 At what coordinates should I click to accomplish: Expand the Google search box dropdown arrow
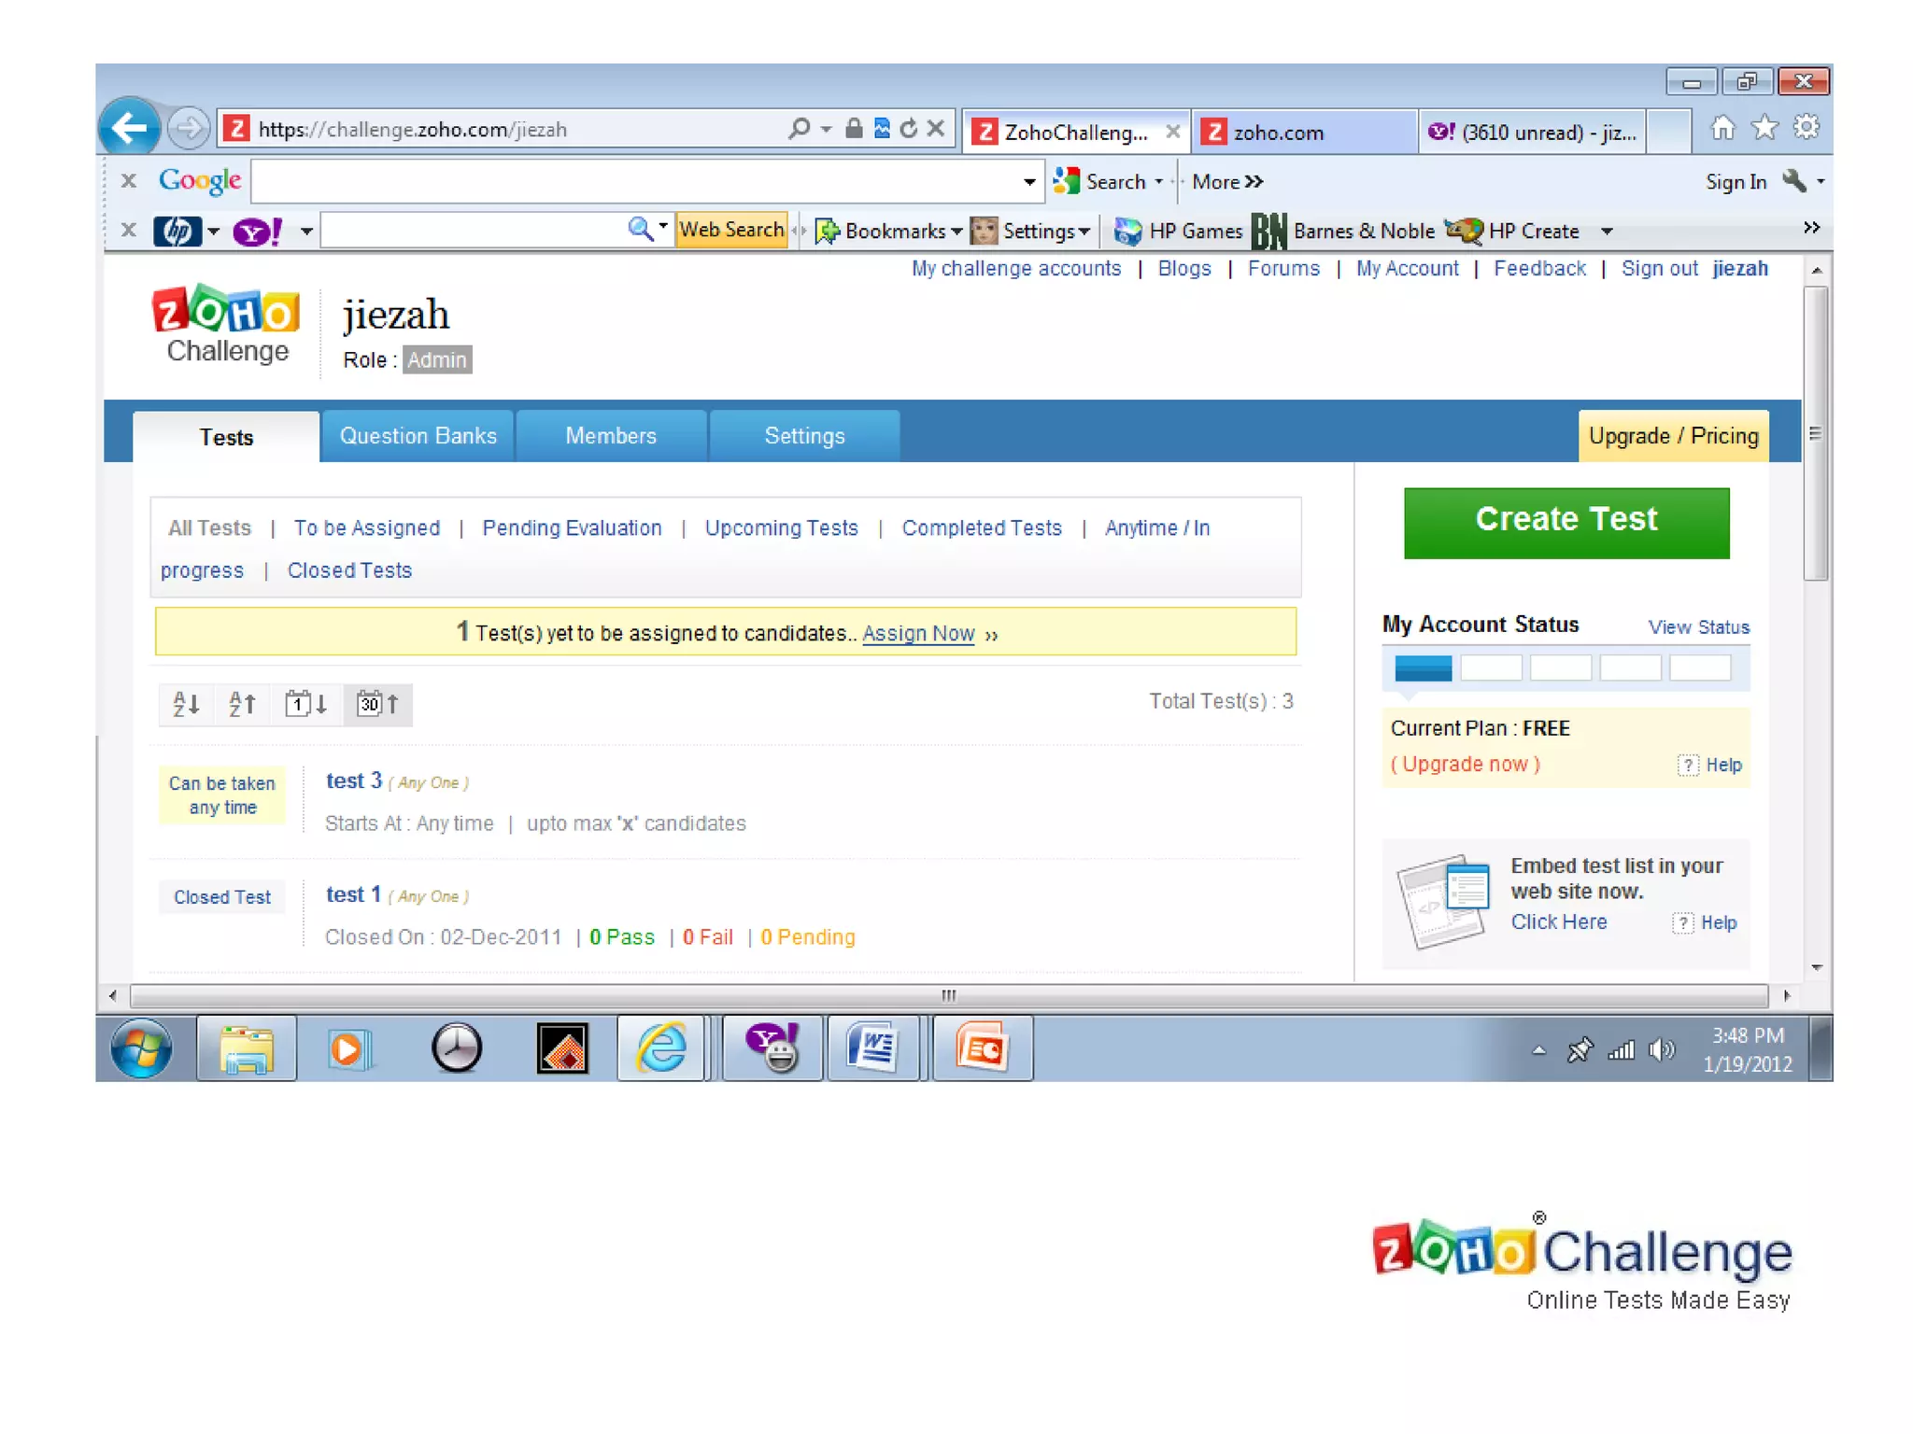[1028, 182]
